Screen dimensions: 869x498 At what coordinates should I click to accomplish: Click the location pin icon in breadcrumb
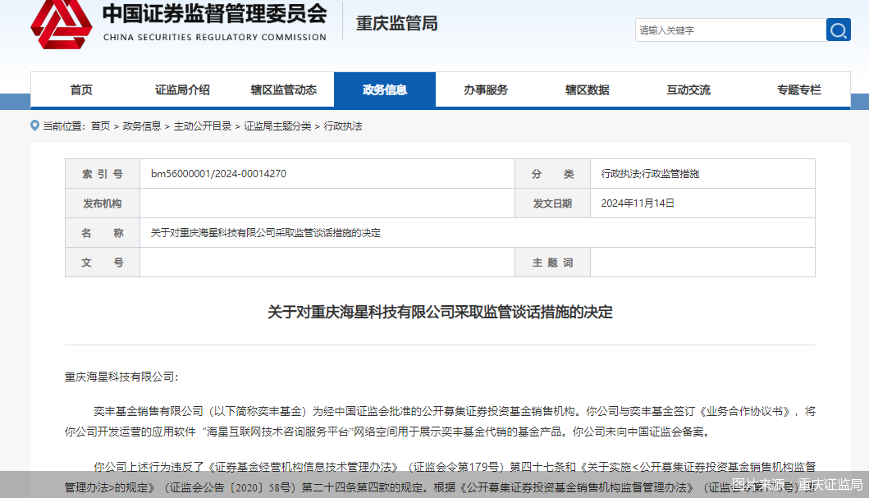[33, 127]
